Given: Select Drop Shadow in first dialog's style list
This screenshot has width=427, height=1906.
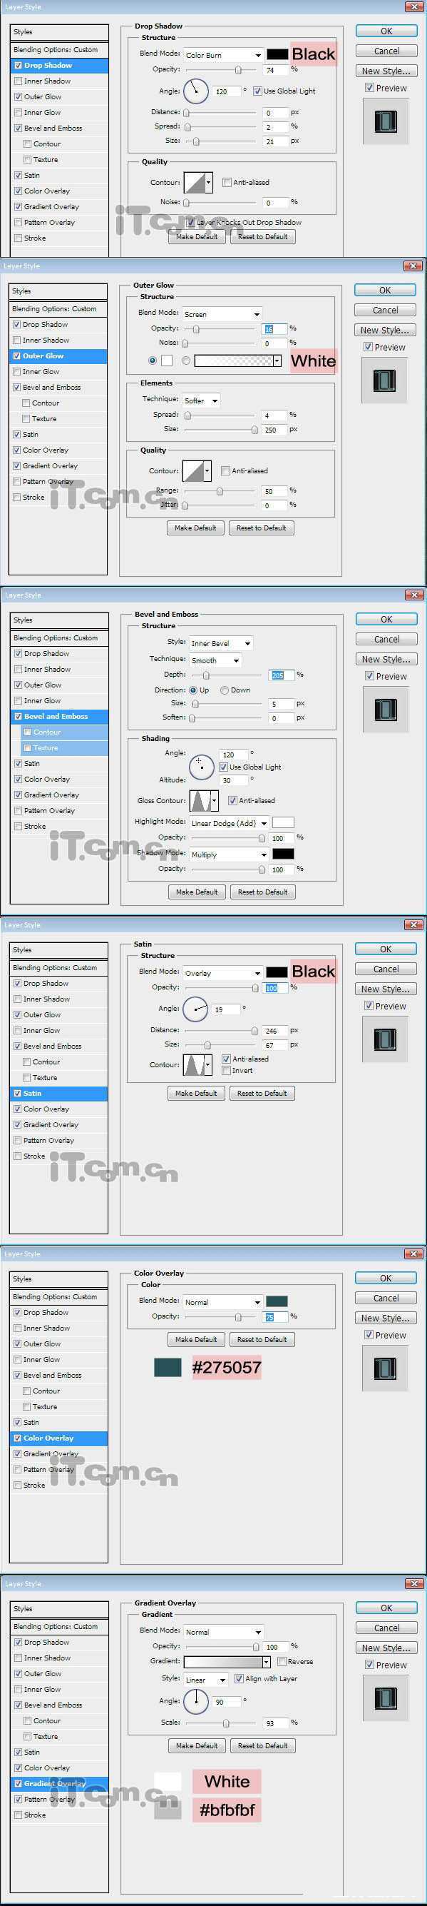Looking at the screenshot, I should (x=60, y=65).
